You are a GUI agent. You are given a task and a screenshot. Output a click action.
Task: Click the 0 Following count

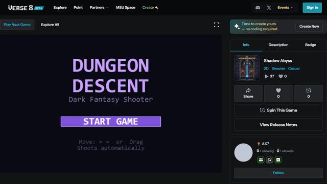point(265,151)
